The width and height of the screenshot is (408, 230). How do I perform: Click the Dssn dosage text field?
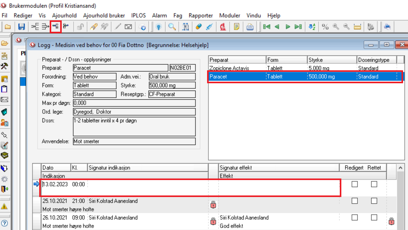(x=134, y=126)
